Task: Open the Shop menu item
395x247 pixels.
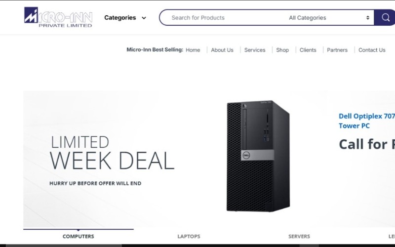Action: [282, 50]
